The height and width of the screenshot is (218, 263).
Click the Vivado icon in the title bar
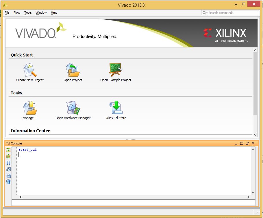coord(5,5)
